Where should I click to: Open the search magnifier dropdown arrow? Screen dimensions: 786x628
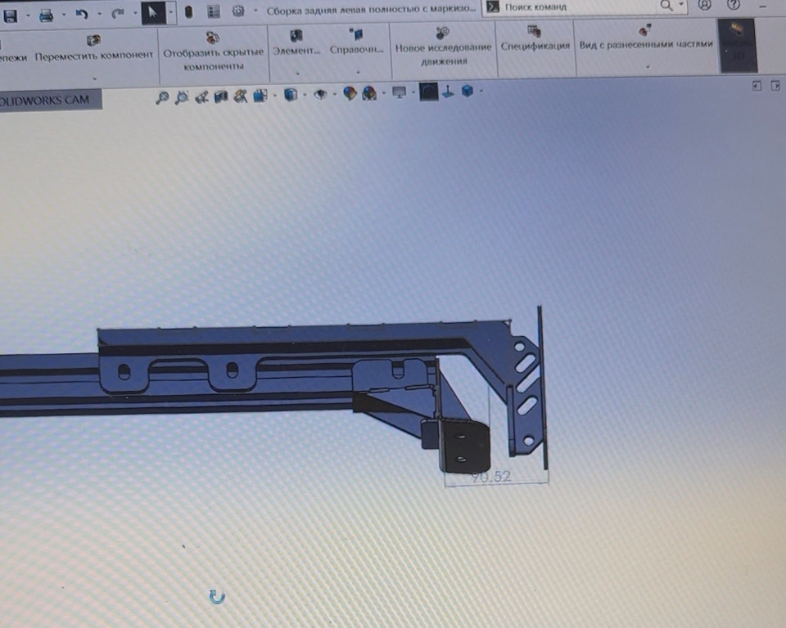click(x=680, y=5)
